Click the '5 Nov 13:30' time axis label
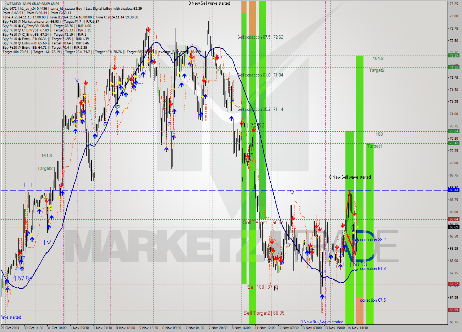 [148, 328]
